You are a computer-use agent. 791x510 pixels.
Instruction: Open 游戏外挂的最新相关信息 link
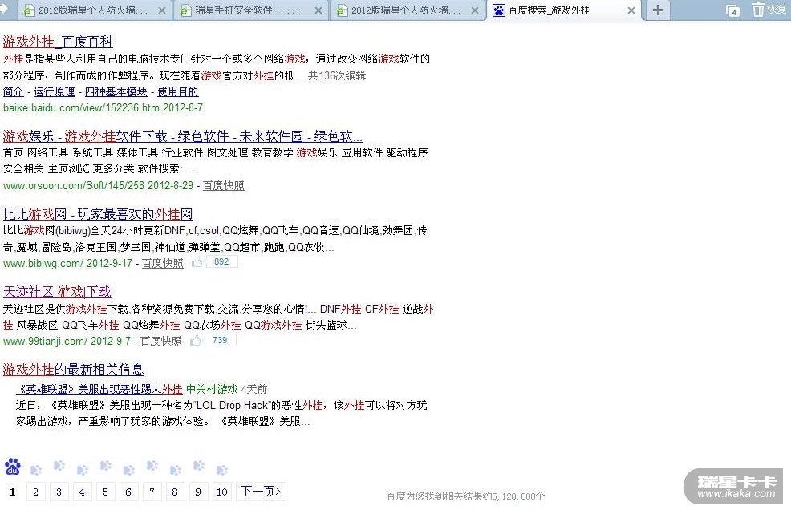[74, 370]
